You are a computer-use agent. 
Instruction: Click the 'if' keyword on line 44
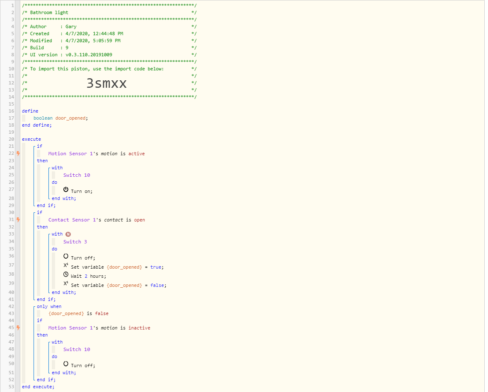39,320
